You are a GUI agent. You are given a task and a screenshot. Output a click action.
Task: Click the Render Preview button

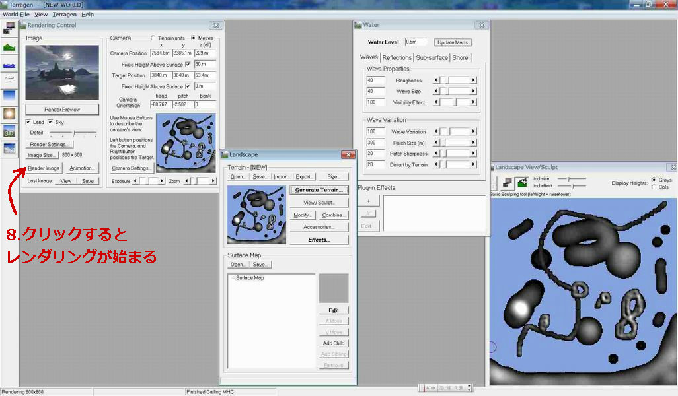point(62,110)
